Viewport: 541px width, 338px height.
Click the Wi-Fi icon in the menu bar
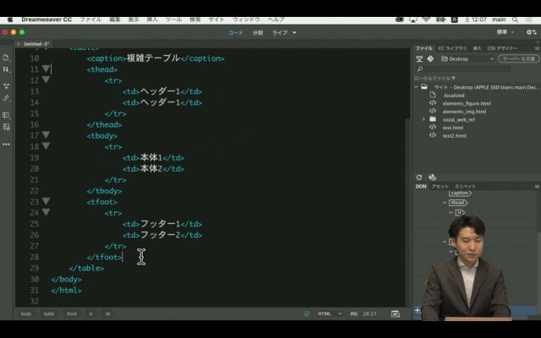pyautogui.click(x=426, y=19)
